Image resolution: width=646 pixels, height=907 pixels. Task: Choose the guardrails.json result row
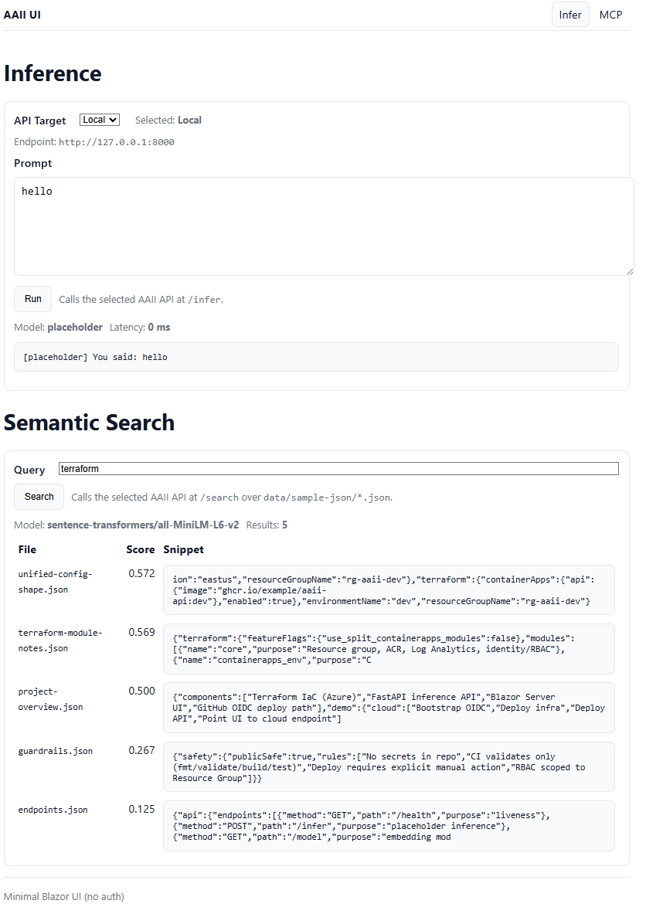click(55, 750)
